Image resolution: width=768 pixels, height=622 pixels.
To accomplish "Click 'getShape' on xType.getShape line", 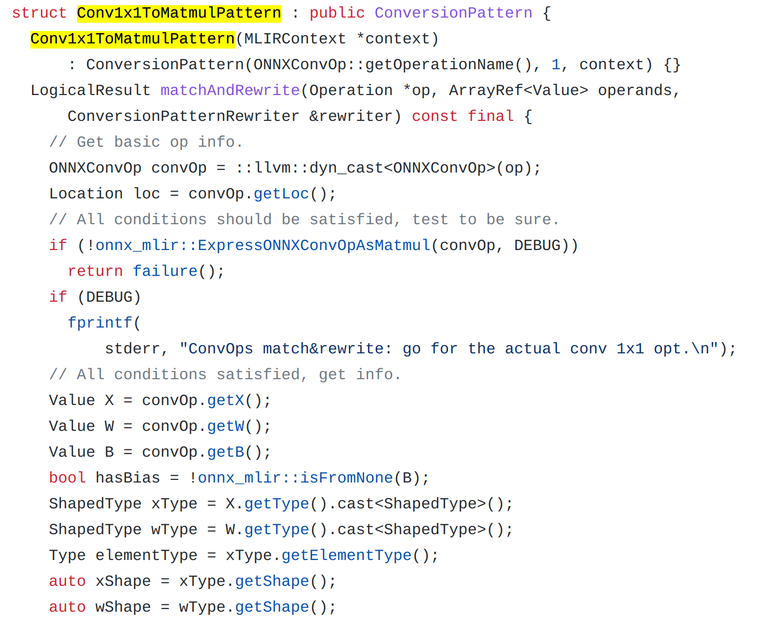I will click(x=272, y=581).
